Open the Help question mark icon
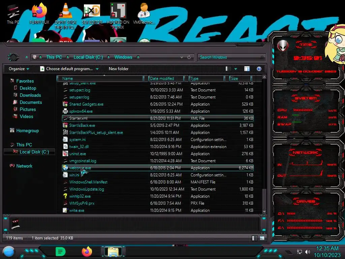Screen dimensions: 345x259 [259, 69]
